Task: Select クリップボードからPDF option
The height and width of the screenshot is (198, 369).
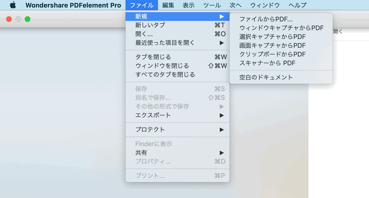Action: [281, 54]
